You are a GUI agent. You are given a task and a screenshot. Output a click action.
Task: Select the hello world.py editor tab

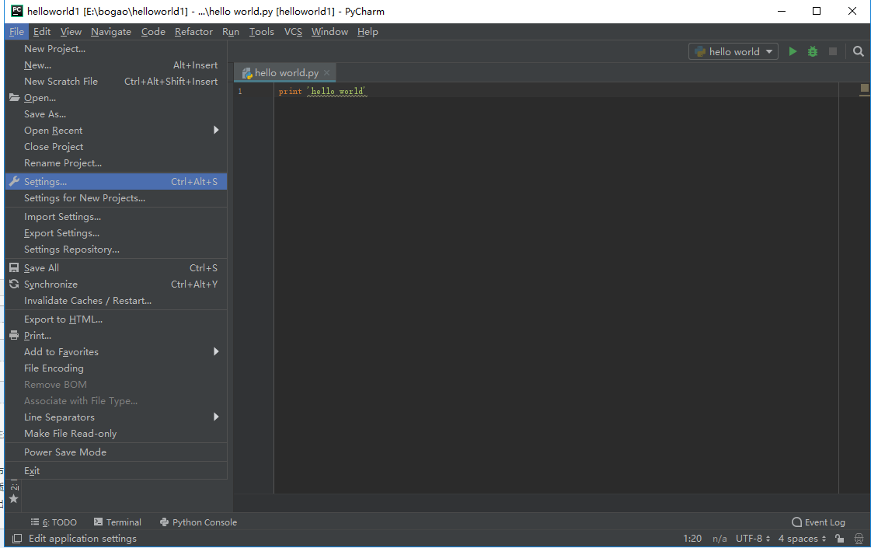click(x=284, y=73)
